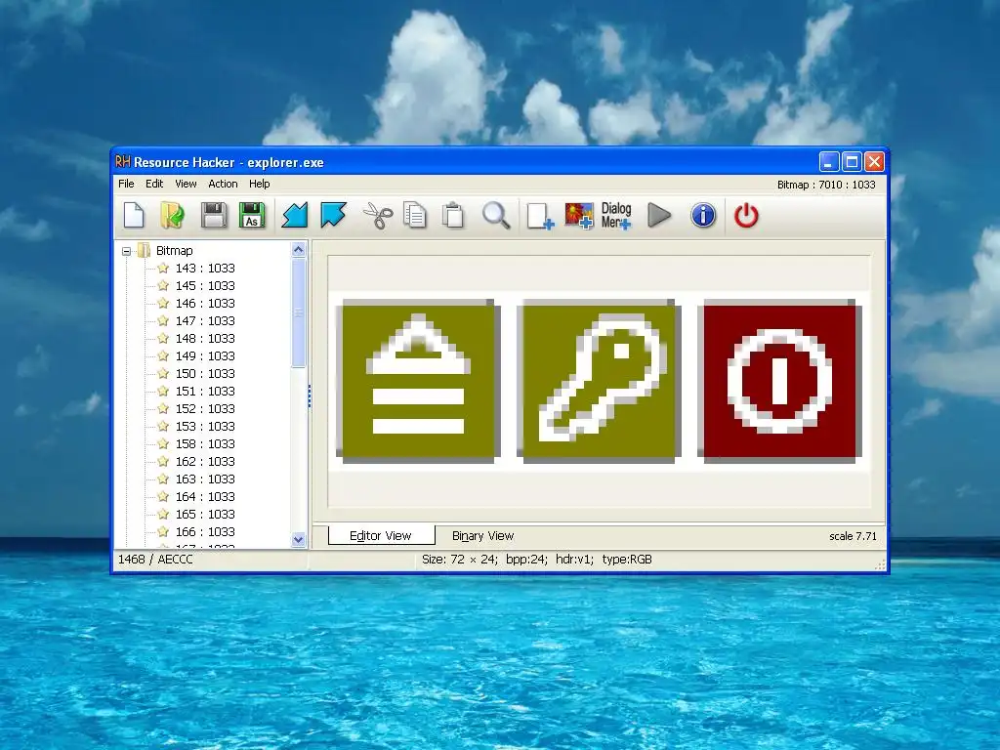Click the Add new blank resource icon
The width and height of the screenshot is (1000, 750).
540,216
